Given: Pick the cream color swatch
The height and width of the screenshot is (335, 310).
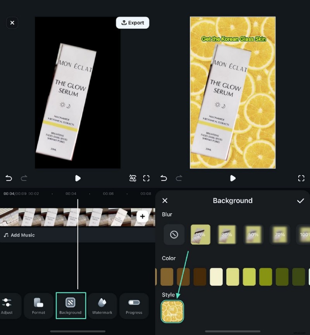Looking at the screenshot, I should pyautogui.click(x=216, y=277).
